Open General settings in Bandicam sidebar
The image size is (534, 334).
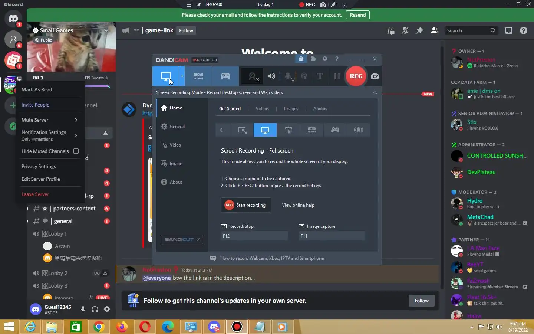point(182,127)
